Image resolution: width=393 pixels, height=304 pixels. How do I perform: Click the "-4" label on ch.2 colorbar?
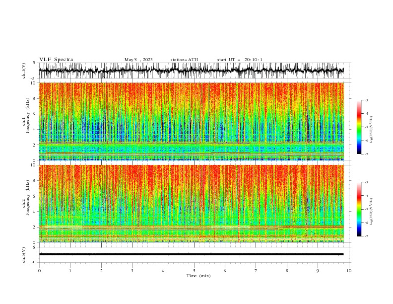coord(366,196)
